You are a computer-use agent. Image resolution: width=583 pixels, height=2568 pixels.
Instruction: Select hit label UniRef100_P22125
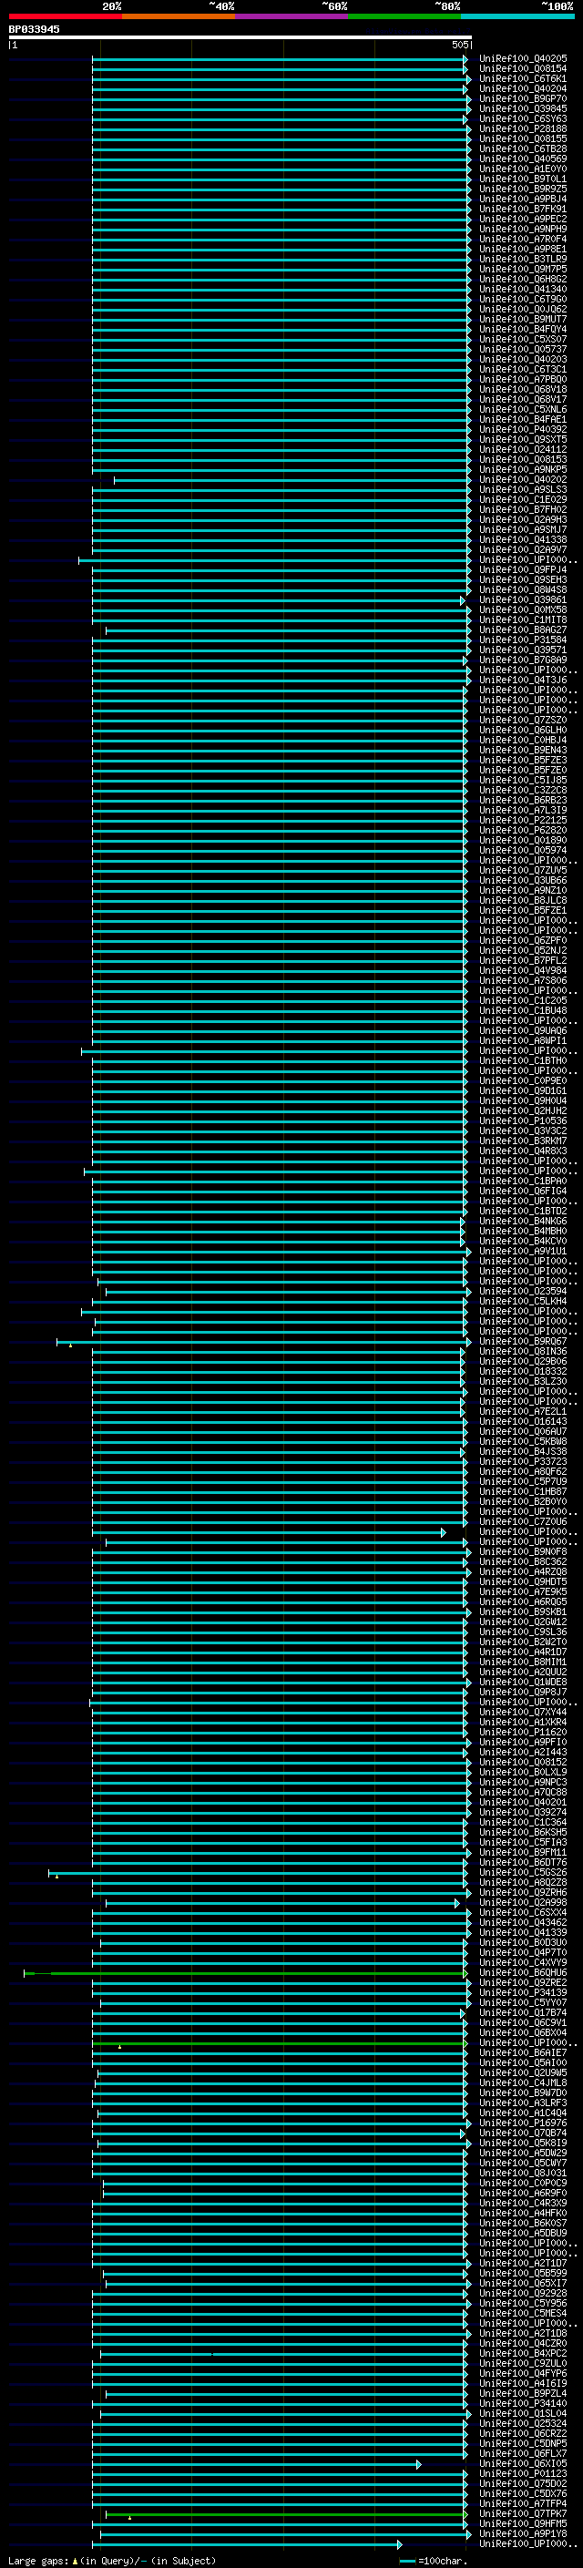(523, 820)
